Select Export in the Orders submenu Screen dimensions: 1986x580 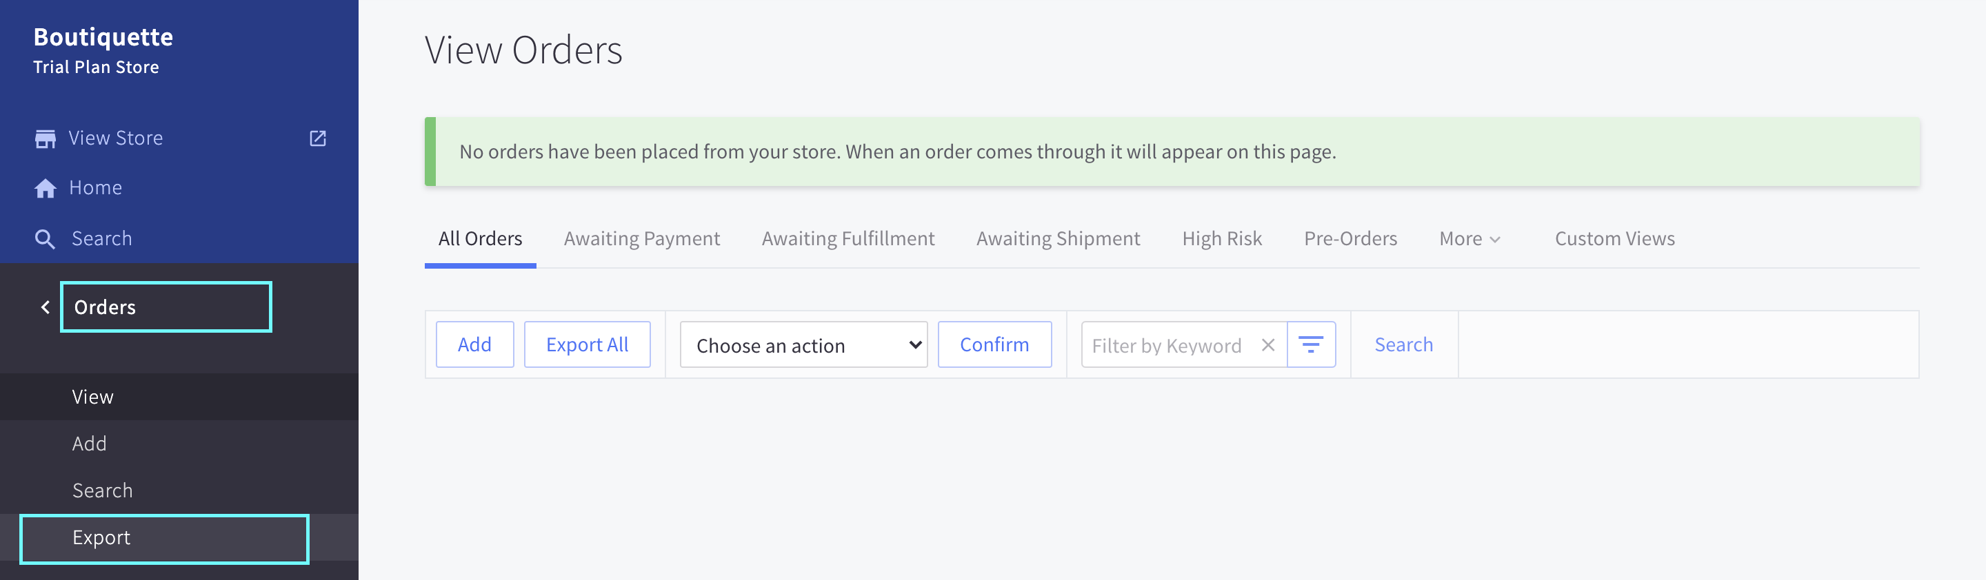pos(101,537)
